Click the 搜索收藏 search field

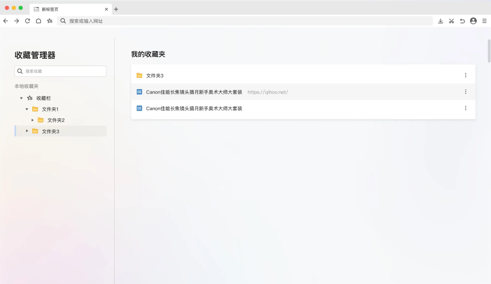click(60, 71)
